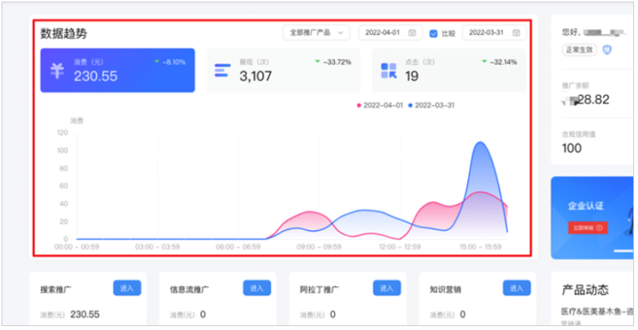
Task: Click the 推广余额 amount
Action: (x=586, y=100)
